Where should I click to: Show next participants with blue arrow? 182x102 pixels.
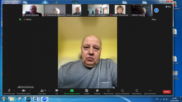(156, 10)
